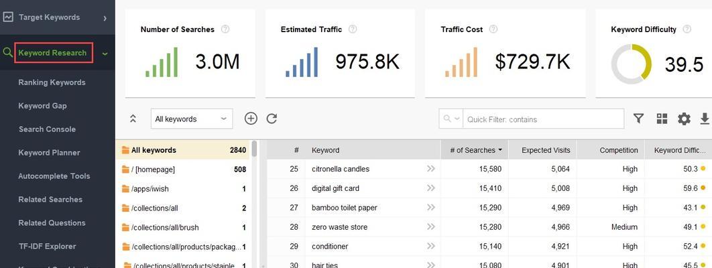Click the funnel filter icon

click(638, 119)
